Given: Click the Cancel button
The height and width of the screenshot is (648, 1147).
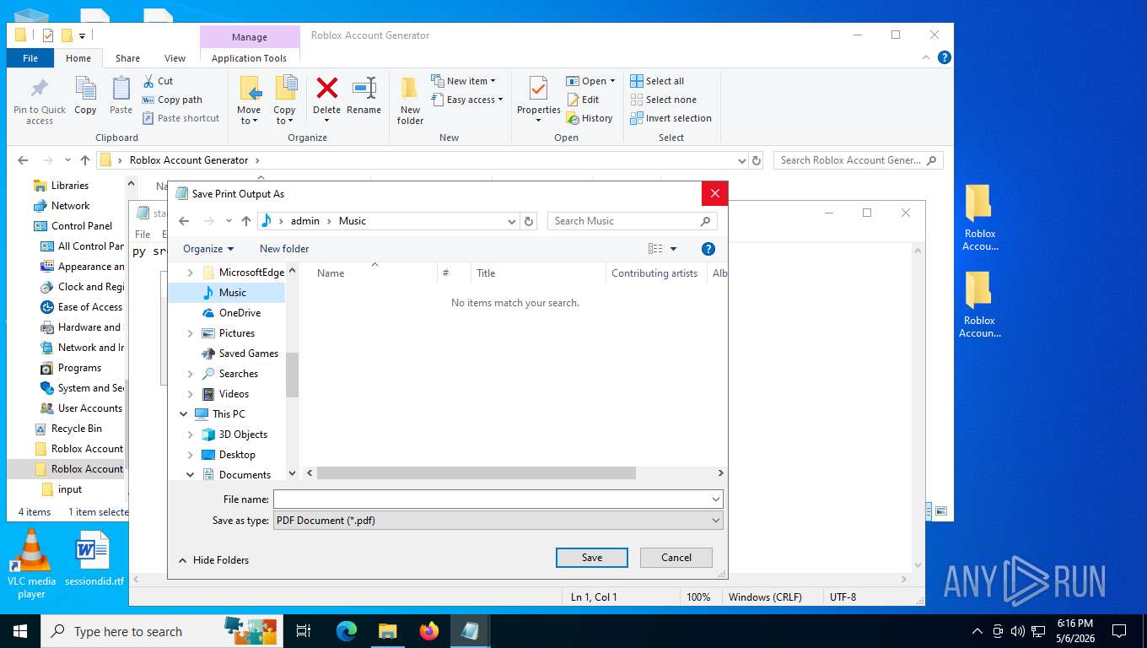Looking at the screenshot, I should point(676,558).
